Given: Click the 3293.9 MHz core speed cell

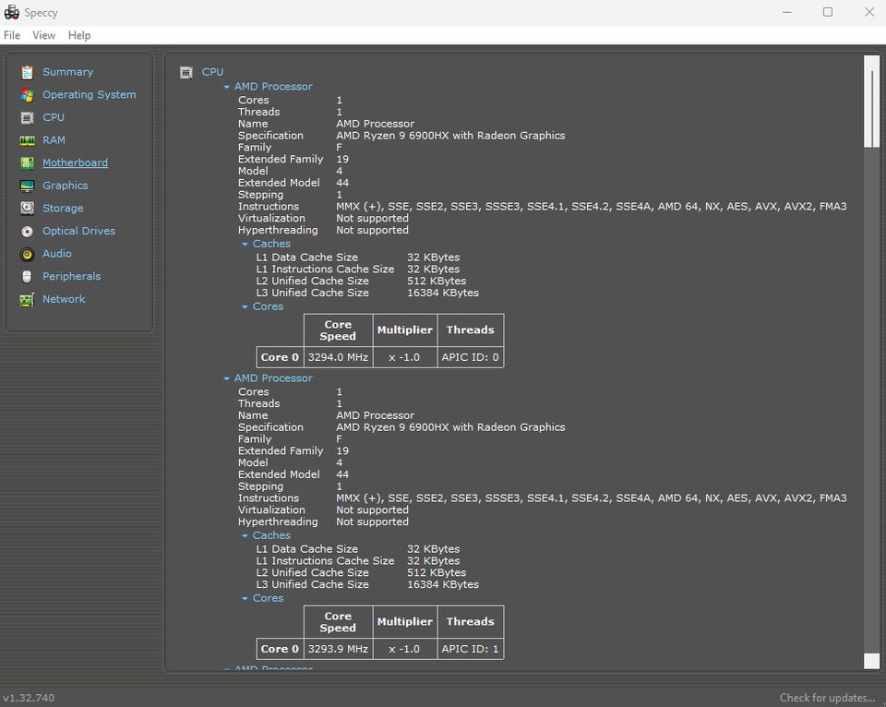Looking at the screenshot, I should [x=338, y=649].
